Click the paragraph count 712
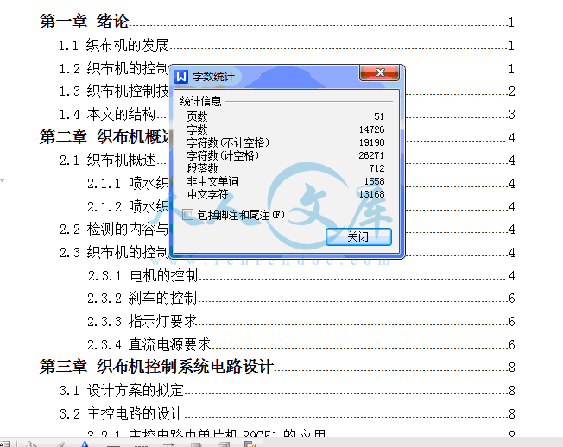Viewport: 563px width, 447px height. pos(377,168)
